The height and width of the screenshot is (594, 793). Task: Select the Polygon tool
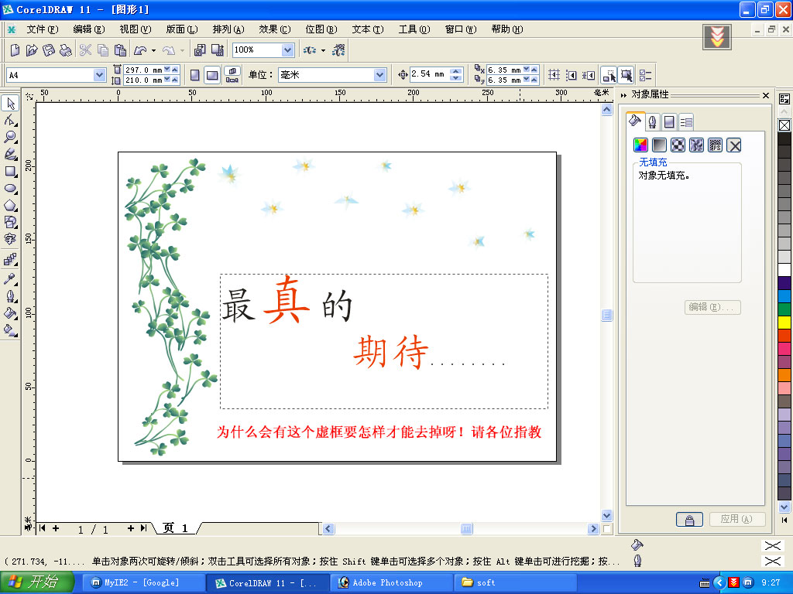coord(10,205)
